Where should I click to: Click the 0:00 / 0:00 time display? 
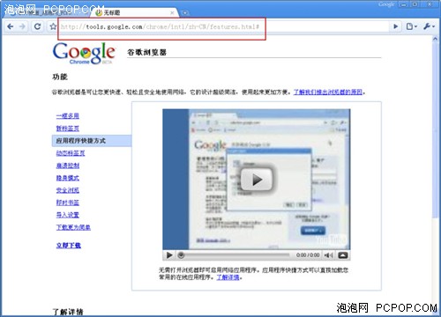[308, 255]
